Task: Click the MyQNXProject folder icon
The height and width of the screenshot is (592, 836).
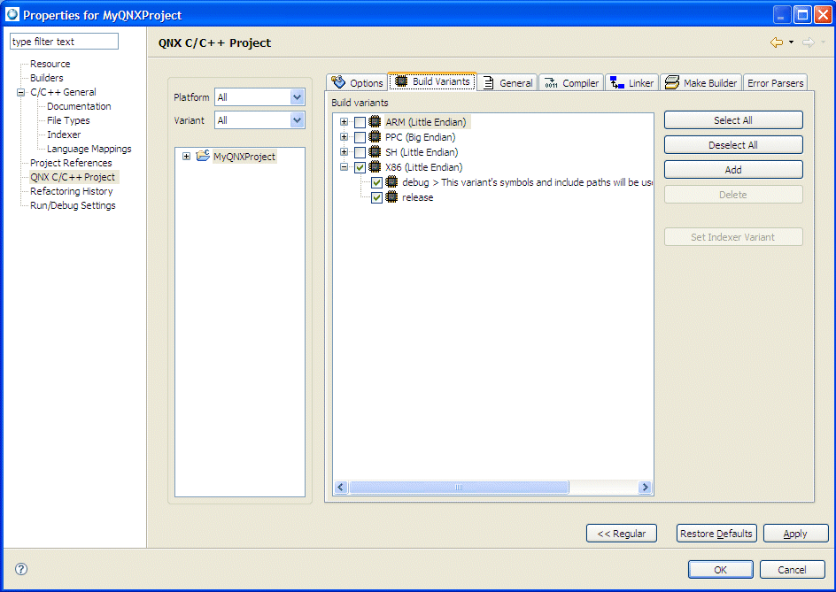Action: [203, 157]
